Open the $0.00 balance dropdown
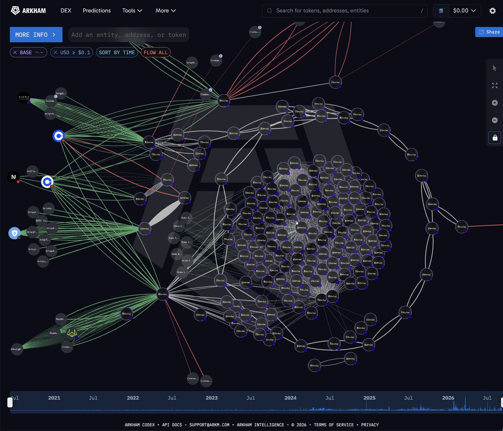The image size is (503, 431). coord(465,10)
